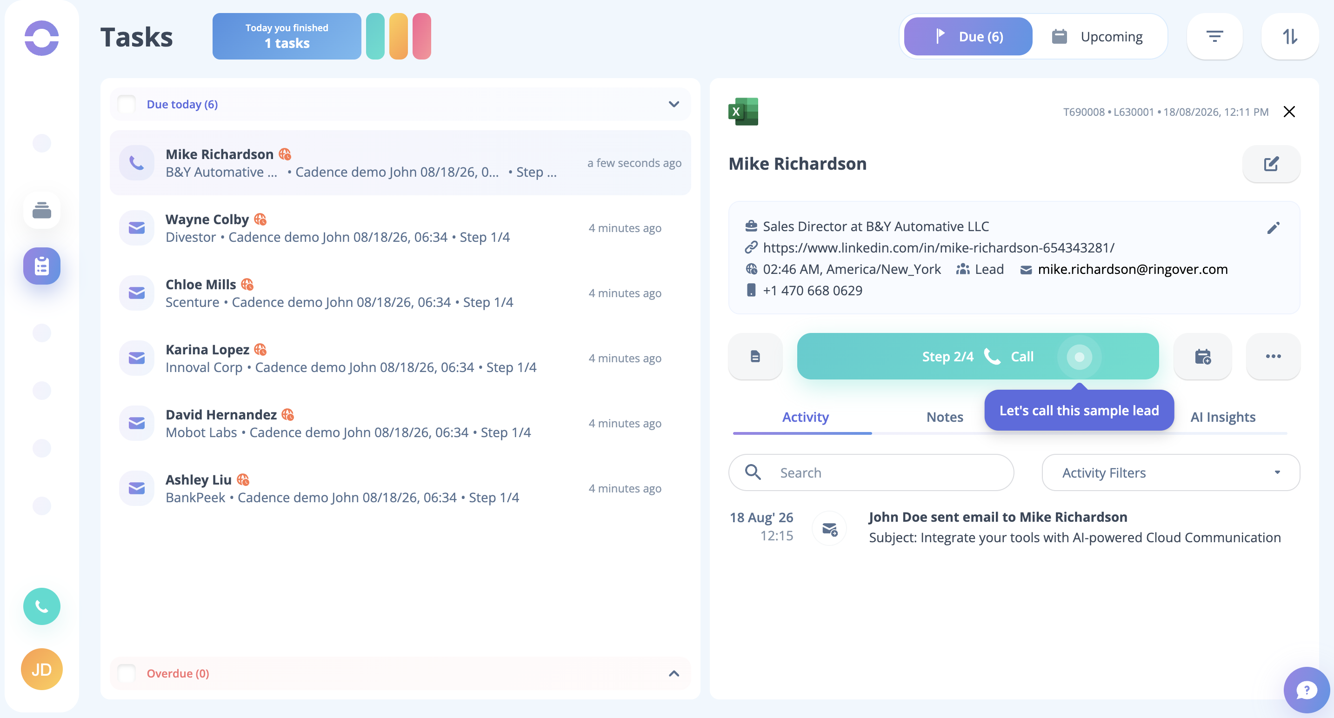
Task: Open the David Hernandez task row
Action: [400, 424]
